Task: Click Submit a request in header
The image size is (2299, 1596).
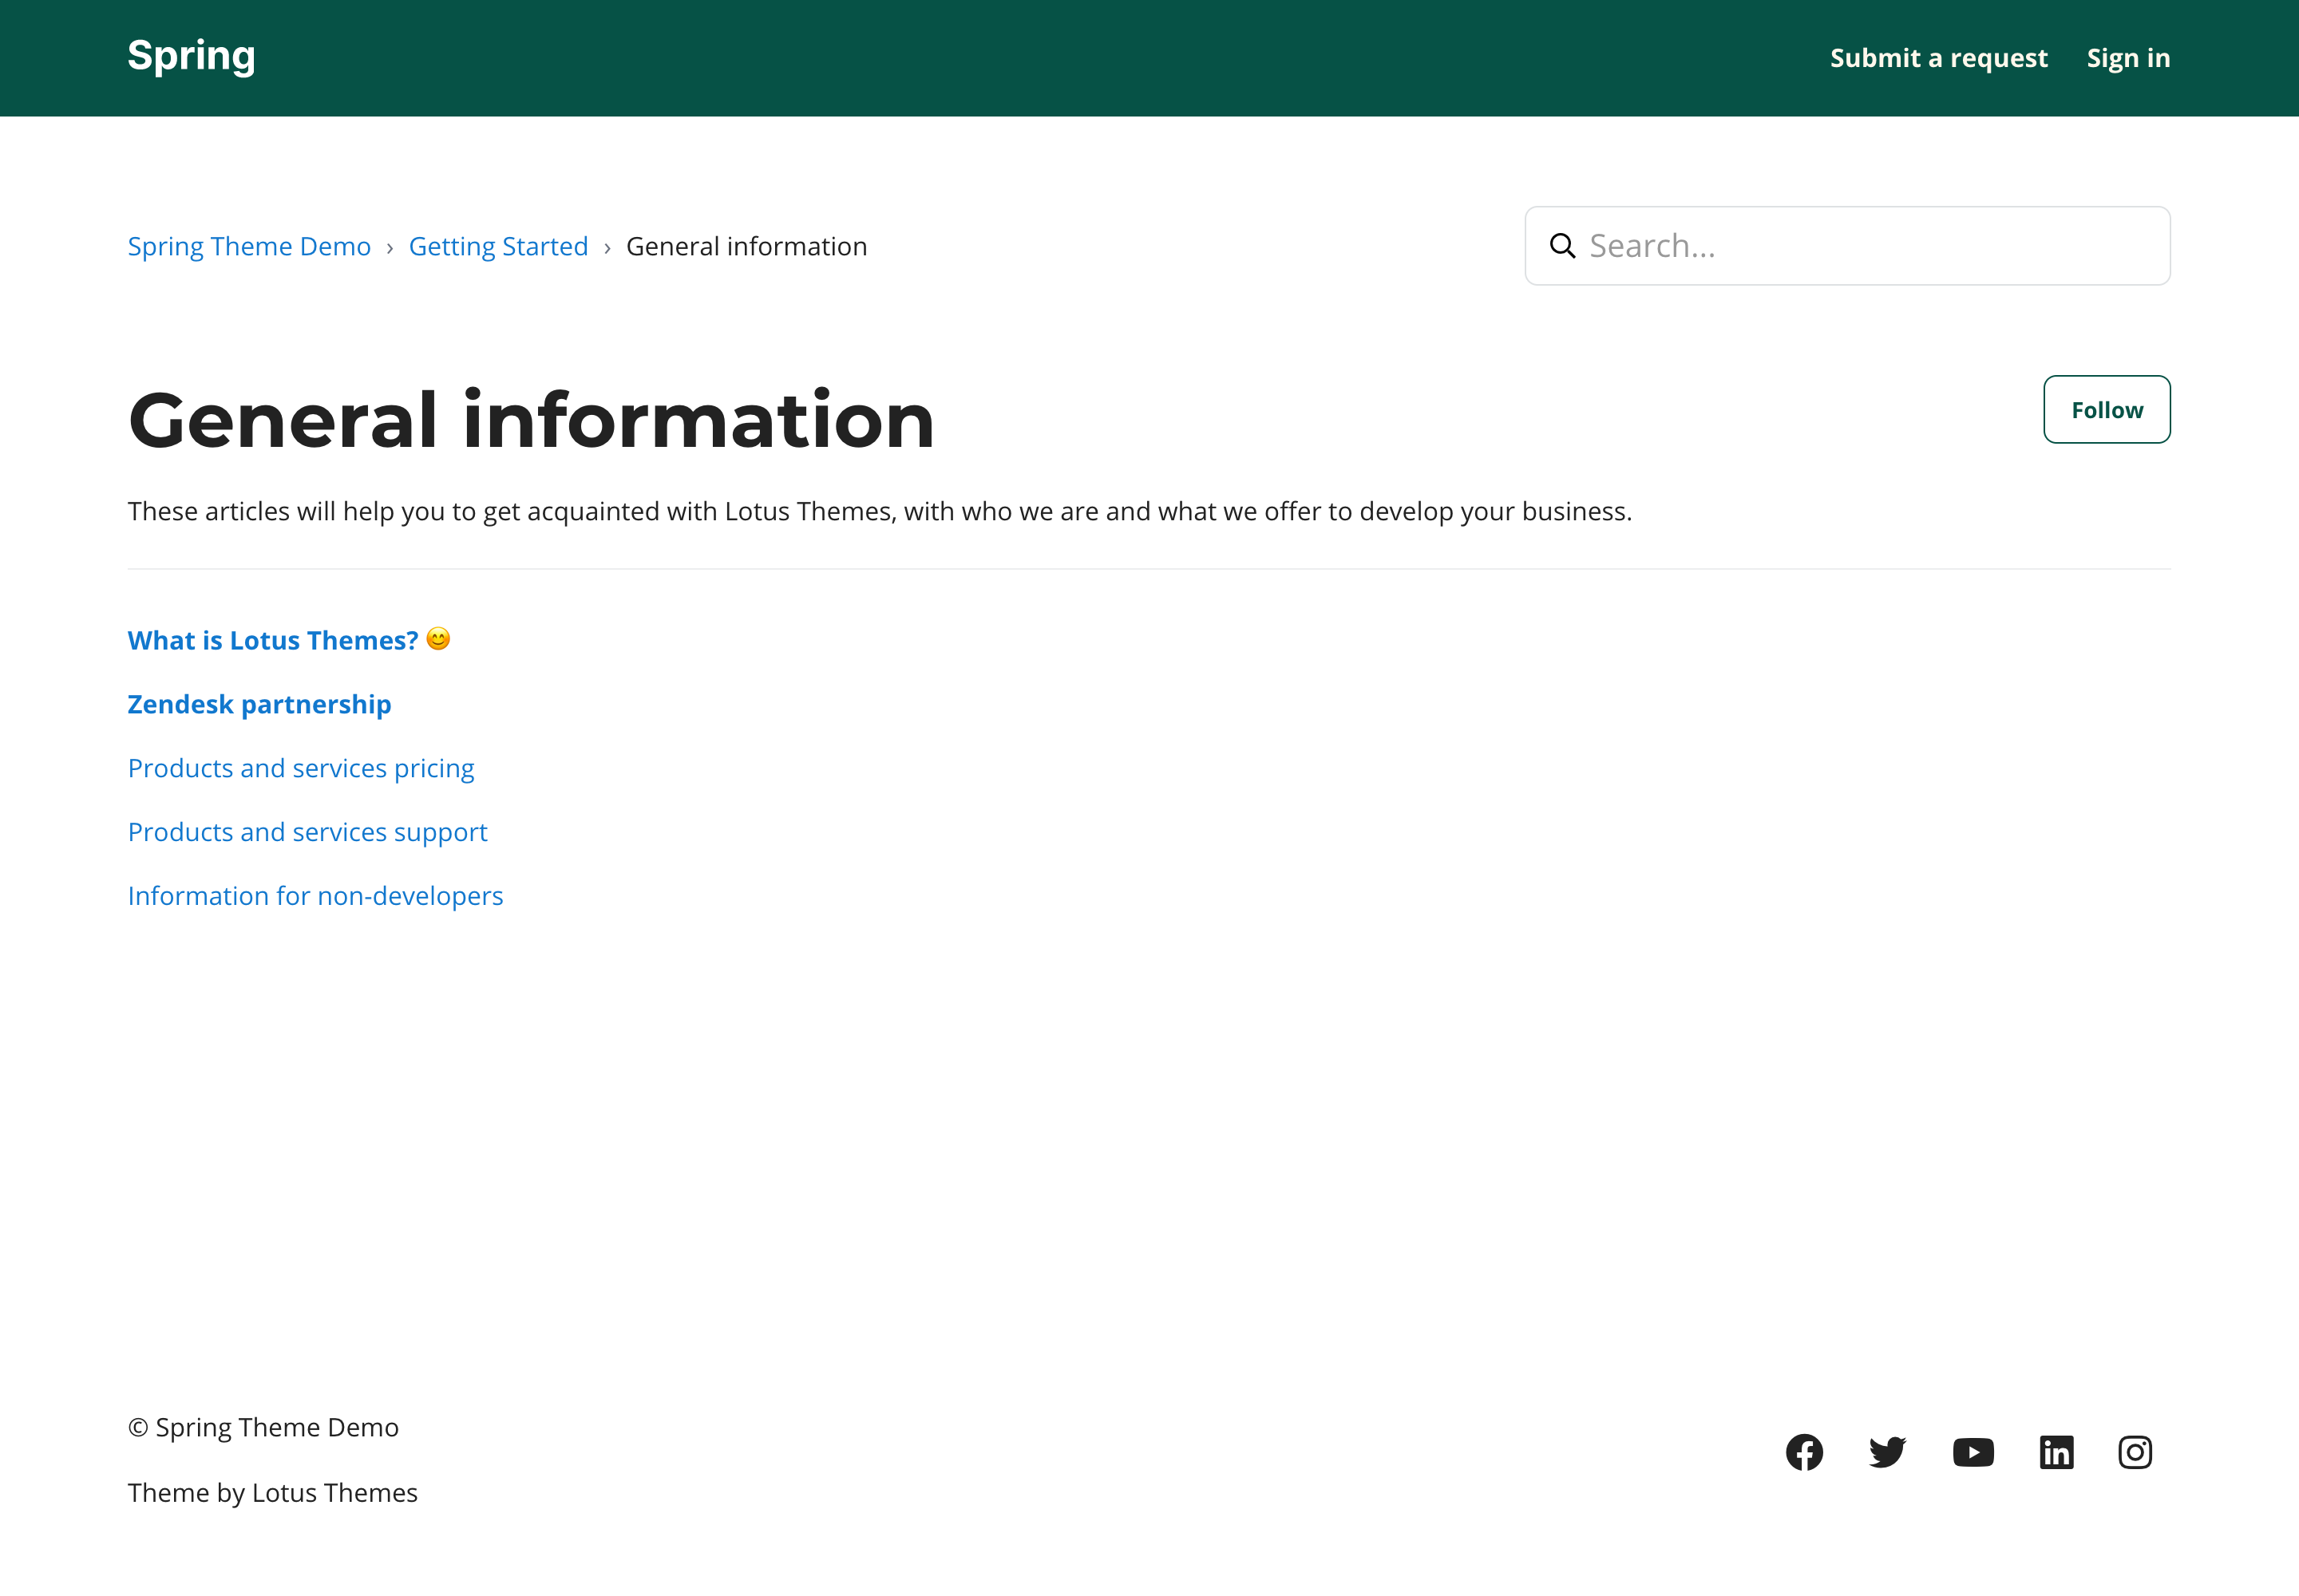Action: tap(1938, 58)
